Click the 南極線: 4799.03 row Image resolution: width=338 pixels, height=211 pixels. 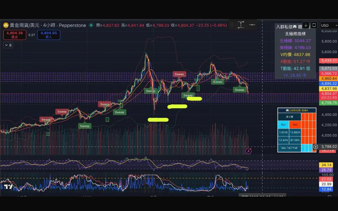click(295, 48)
